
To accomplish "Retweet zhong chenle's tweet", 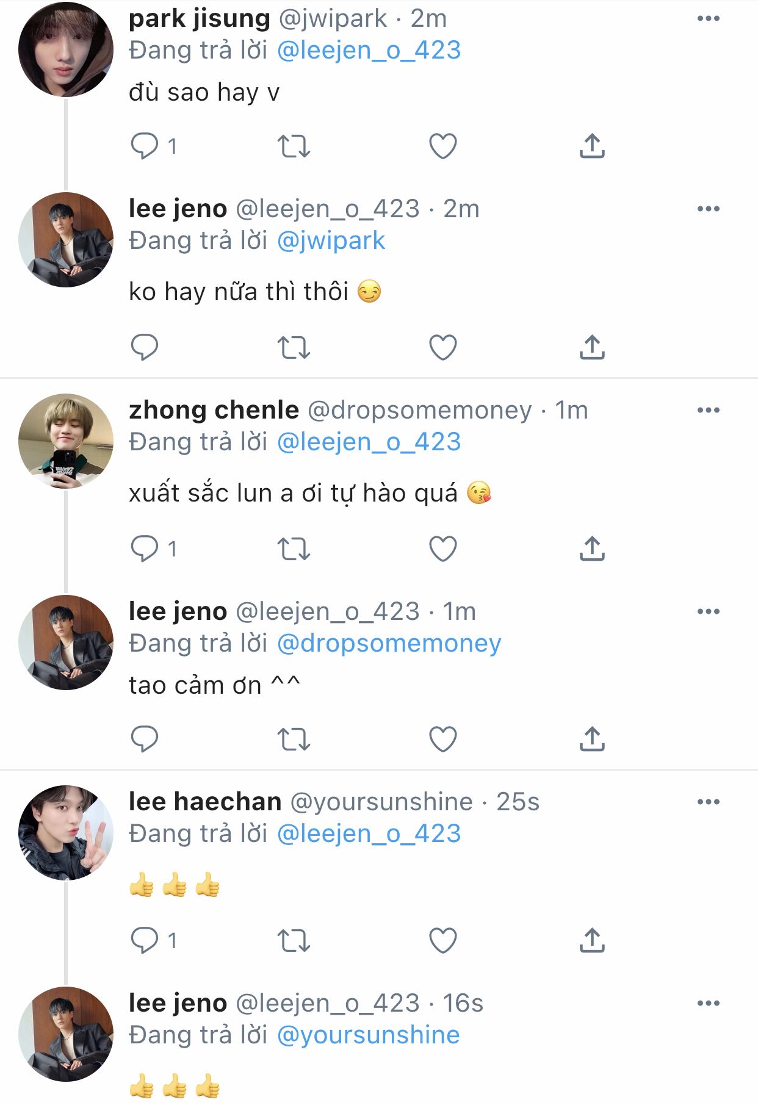I will [x=294, y=549].
